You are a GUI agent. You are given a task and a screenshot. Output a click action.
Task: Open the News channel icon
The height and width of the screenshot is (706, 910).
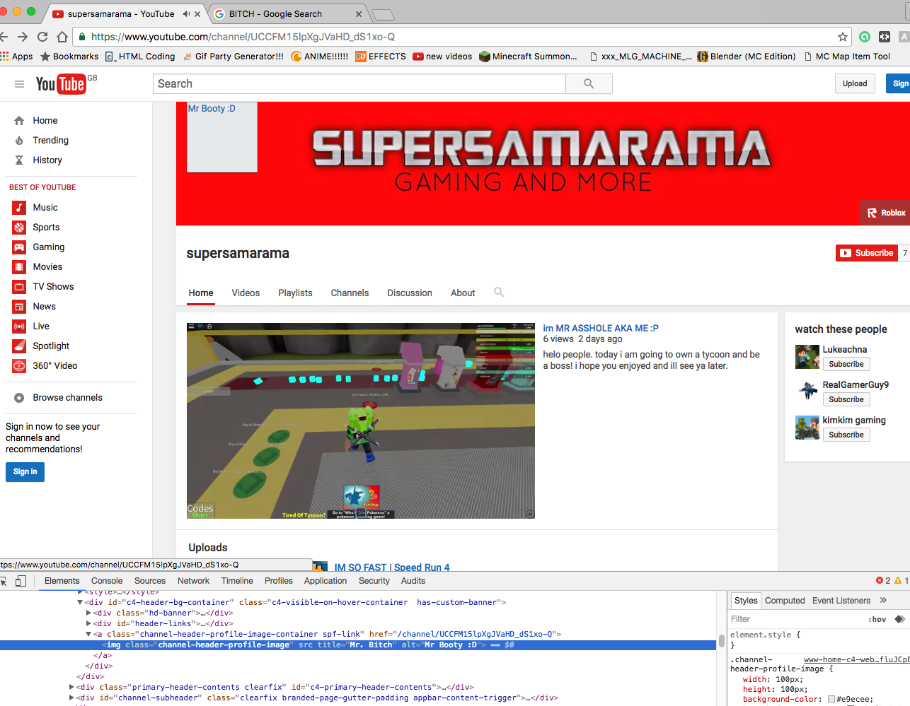click(19, 307)
